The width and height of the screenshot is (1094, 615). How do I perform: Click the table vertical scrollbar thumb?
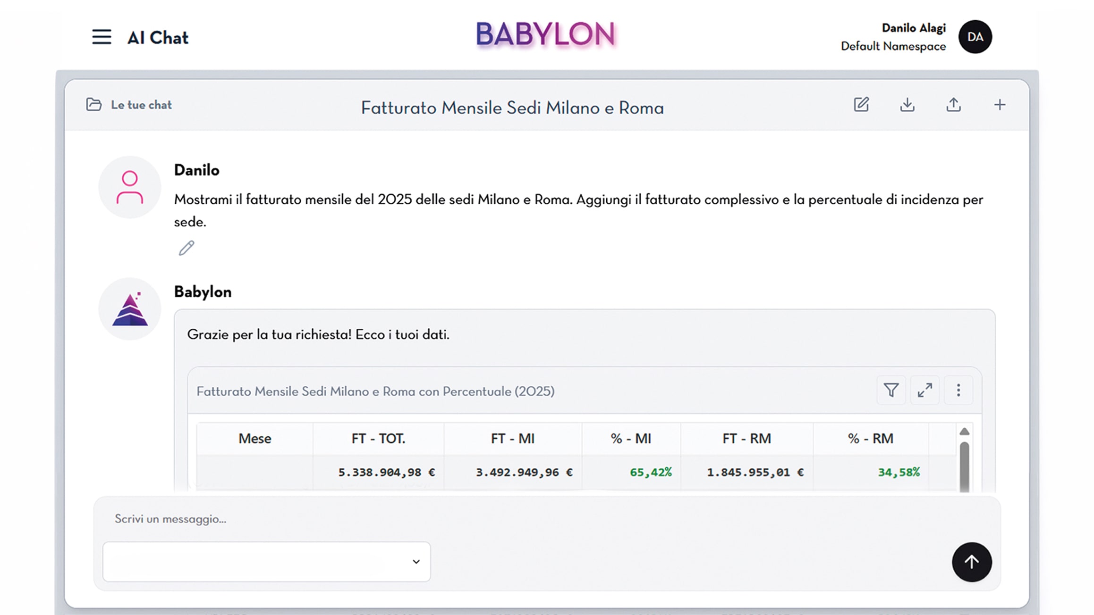pyautogui.click(x=965, y=467)
